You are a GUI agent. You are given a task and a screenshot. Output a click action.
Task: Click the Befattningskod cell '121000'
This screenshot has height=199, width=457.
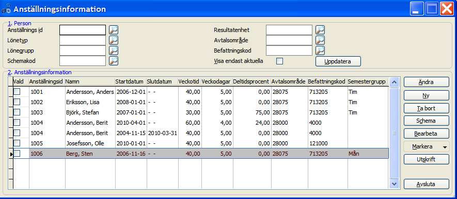[327, 143]
